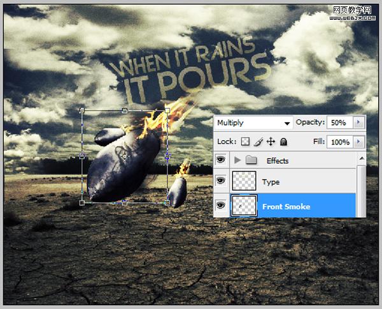Open the Opacity slider arrow
The width and height of the screenshot is (382, 309).
point(358,122)
